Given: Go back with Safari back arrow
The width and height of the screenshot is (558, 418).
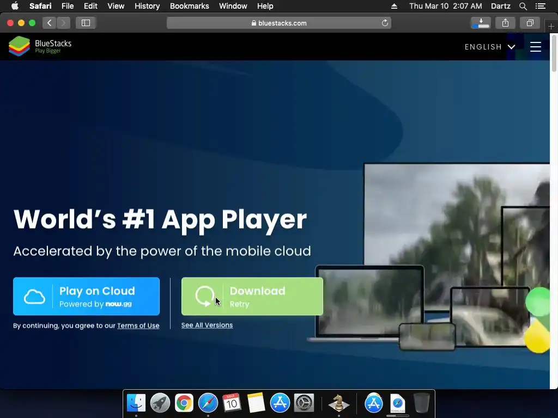Looking at the screenshot, I should click(50, 23).
